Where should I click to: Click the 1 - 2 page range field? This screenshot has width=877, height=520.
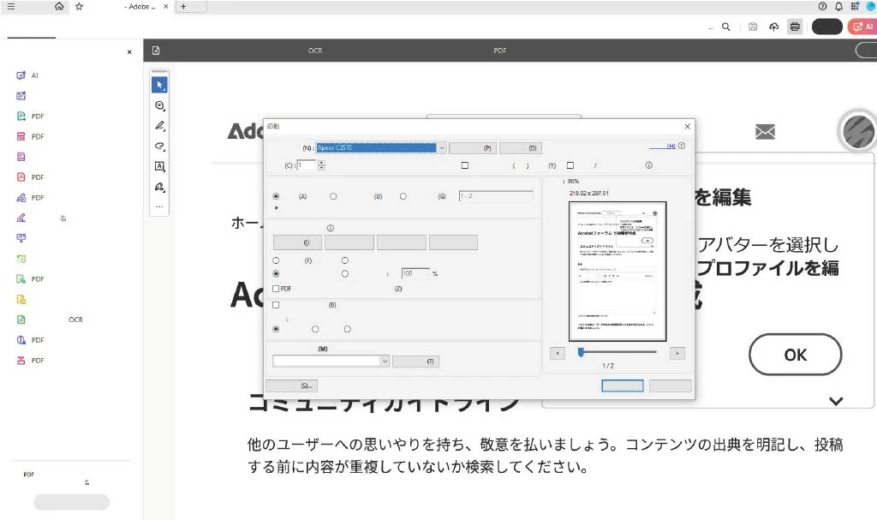(x=496, y=196)
